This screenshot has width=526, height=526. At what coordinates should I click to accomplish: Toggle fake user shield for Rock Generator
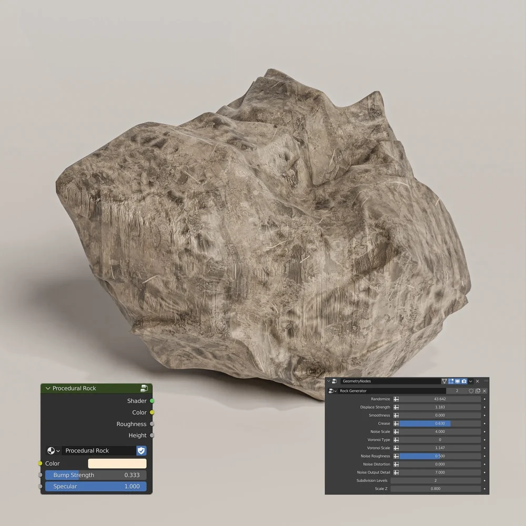471,391
